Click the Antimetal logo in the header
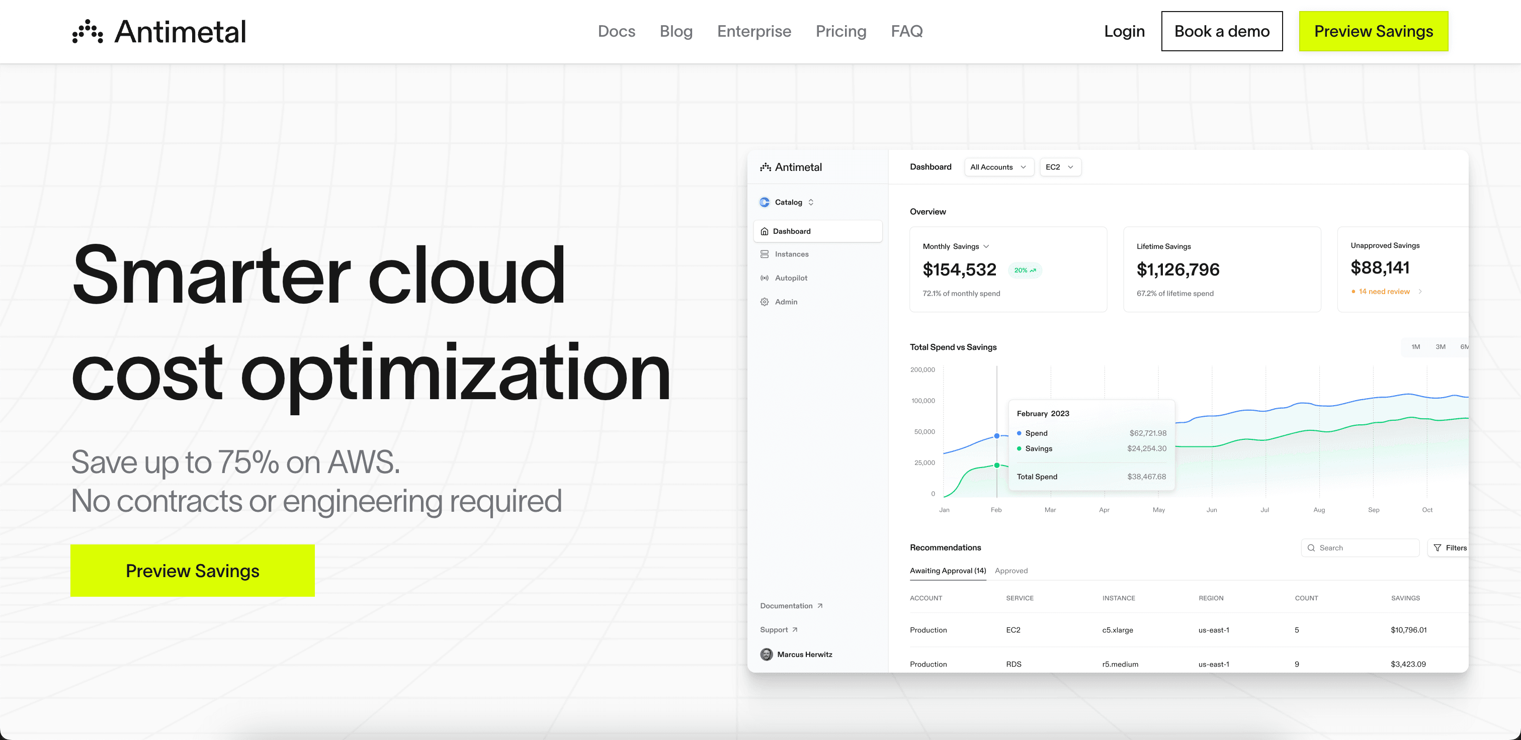The image size is (1521, 740). (158, 31)
